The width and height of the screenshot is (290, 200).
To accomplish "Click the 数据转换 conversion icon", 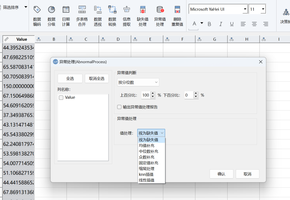I will pos(112,10).
